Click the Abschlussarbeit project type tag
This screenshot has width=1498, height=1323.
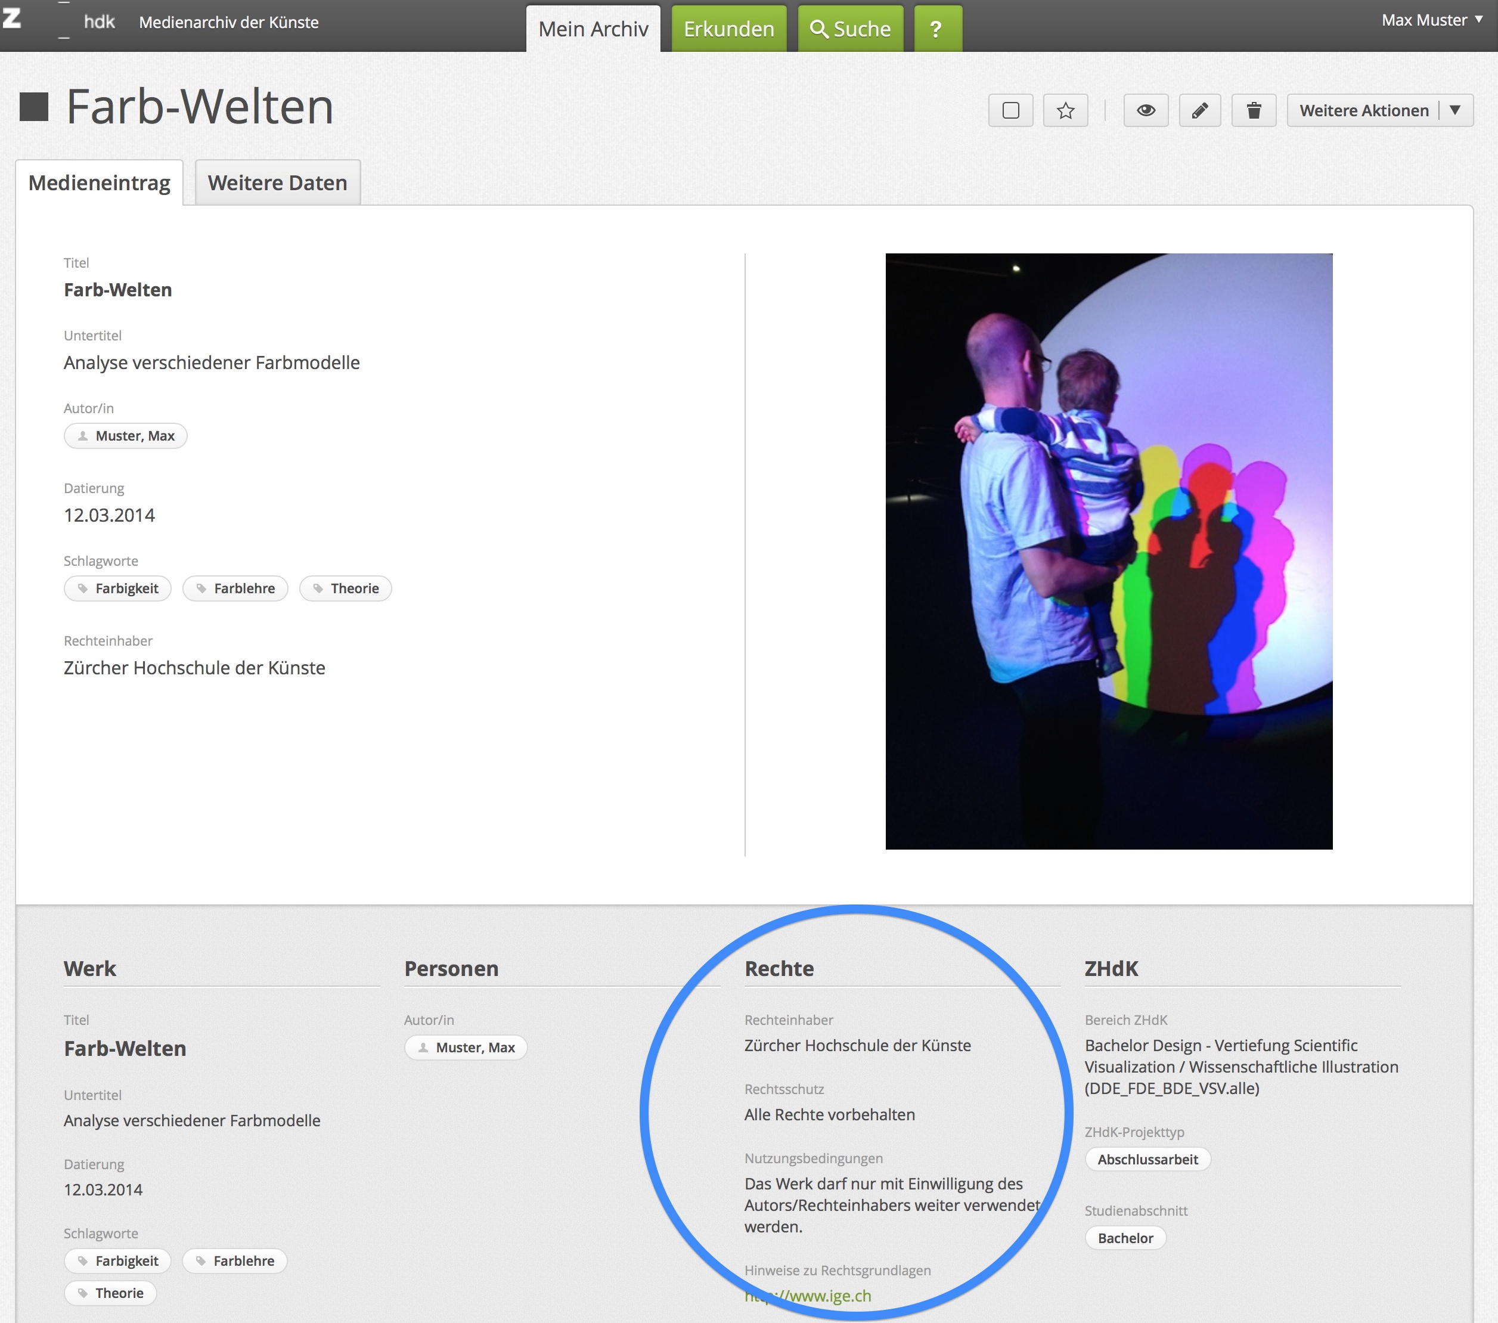click(1147, 1160)
